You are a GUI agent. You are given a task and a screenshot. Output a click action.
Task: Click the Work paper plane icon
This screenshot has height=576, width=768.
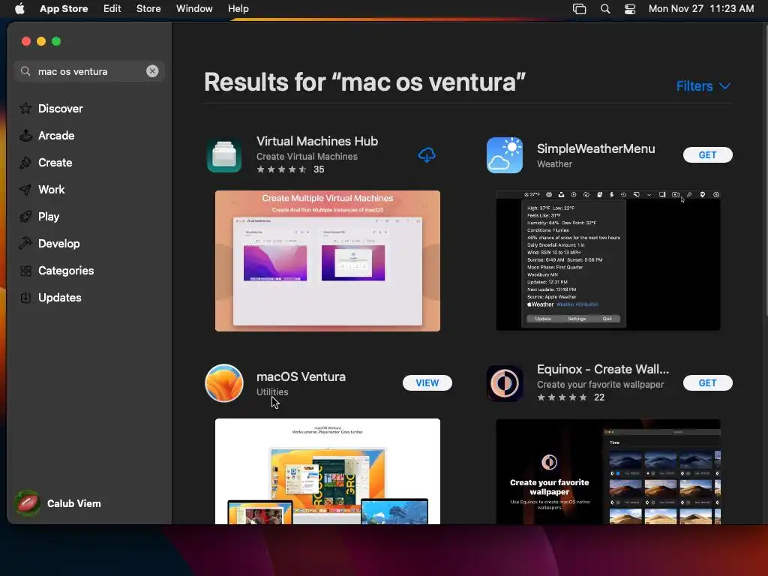pyautogui.click(x=25, y=189)
